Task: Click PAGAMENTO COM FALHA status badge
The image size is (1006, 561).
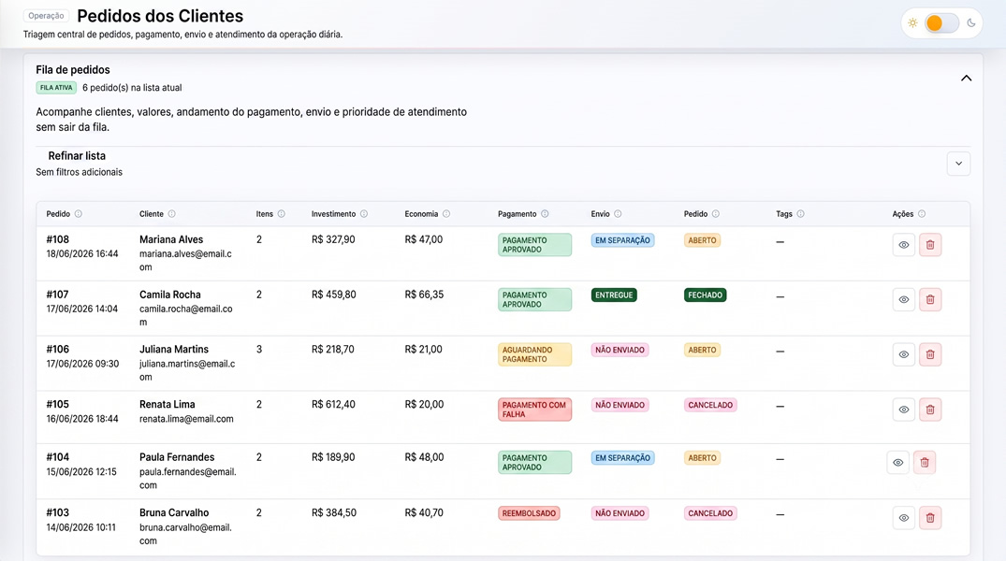Action: (534, 410)
